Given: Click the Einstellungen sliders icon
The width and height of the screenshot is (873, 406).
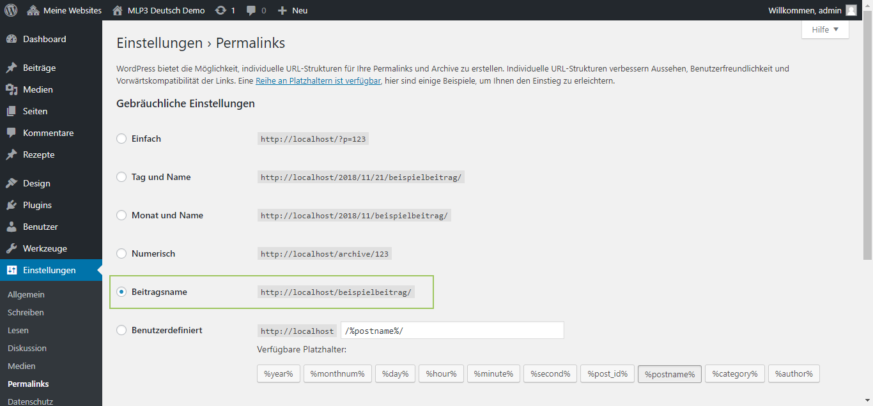Looking at the screenshot, I should click(12, 270).
